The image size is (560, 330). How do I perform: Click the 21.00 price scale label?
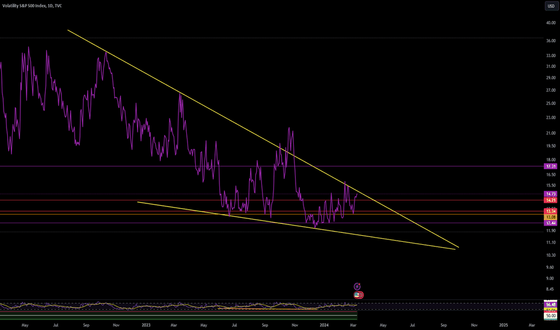click(x=550, y=133)
